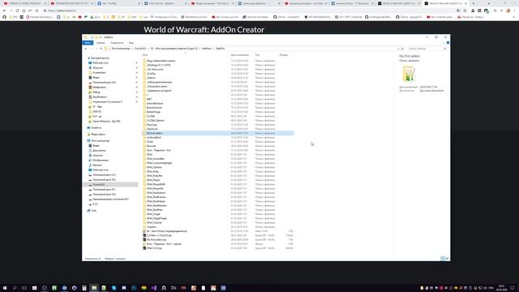Image resolution: width=519 pixels, height=292 pixels.
Task: Sort files by Дата изменения column
Action: point(240,55)
